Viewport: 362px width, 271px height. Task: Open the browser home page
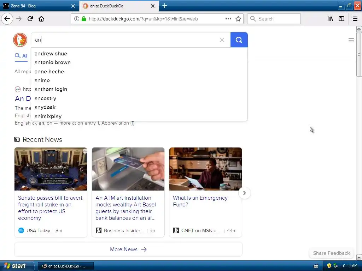[x=41, y=19]
